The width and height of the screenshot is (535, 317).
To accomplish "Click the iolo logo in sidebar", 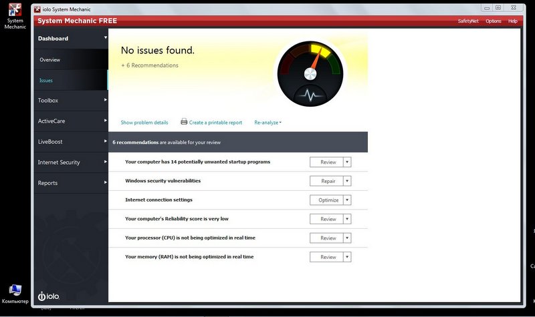I will tap(48, 296).
